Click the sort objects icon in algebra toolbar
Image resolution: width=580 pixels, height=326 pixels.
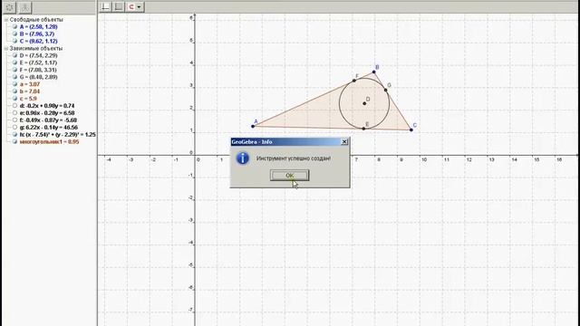coord(24,7)
